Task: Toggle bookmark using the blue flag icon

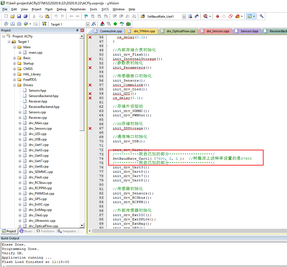Action: (86, 16)
